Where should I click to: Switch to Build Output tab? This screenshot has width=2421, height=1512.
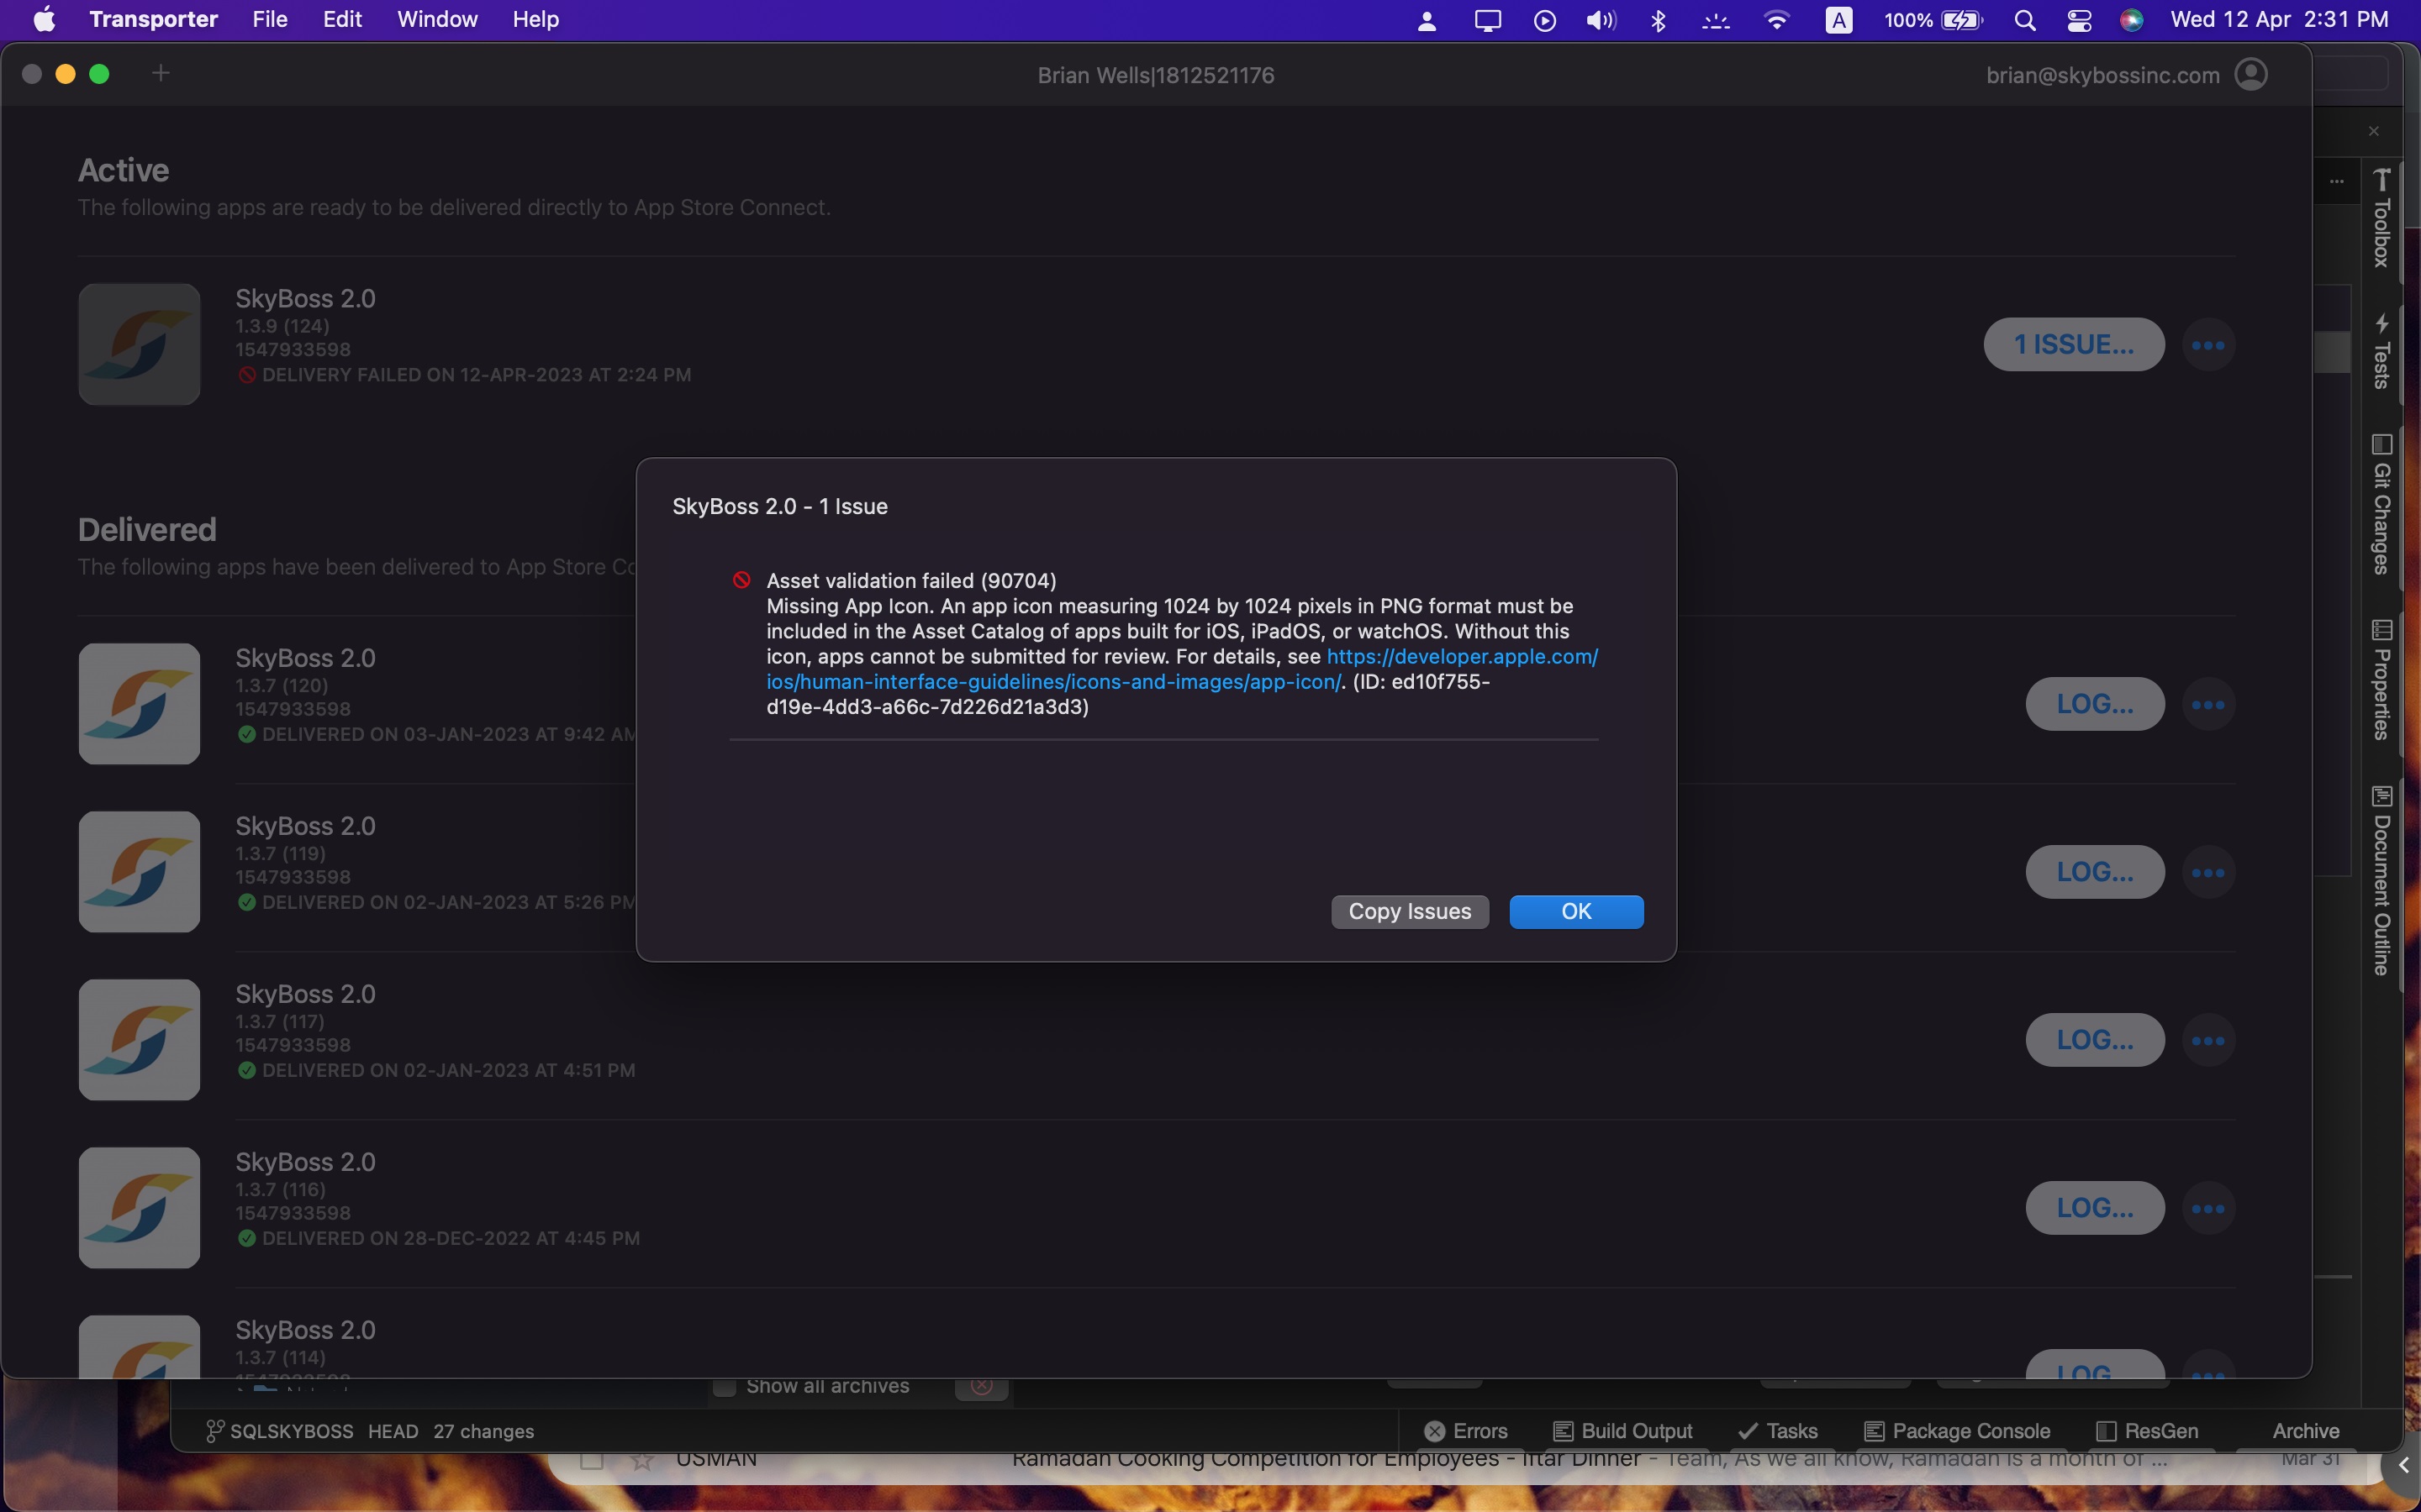pos(1622,1431)
